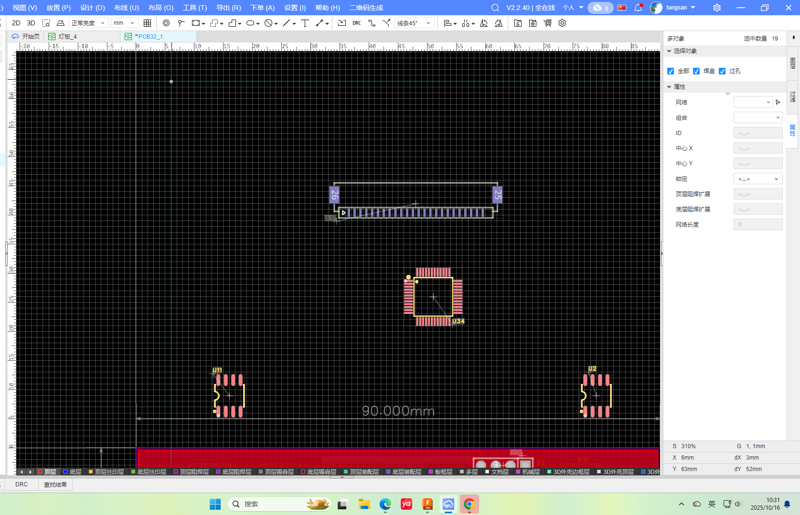Toggle the 过孔 checkbox
The height and width of the screenshot is (515, 800).
pos(722,71)
